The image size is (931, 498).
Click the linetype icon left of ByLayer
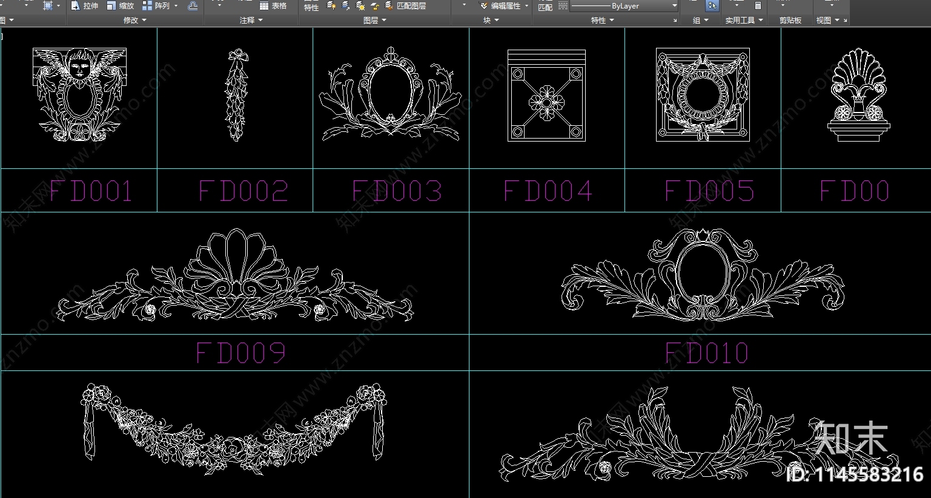click(x=563, y=6)
